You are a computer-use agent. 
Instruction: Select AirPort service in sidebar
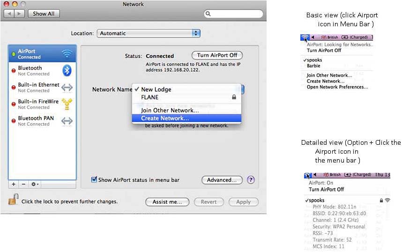tap(43, 54)
